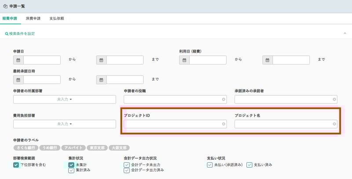Clear the プロジェクト名 field with its x icon
Image resolution: width=352 pixels, height=179 pixels.
point(334,124)
